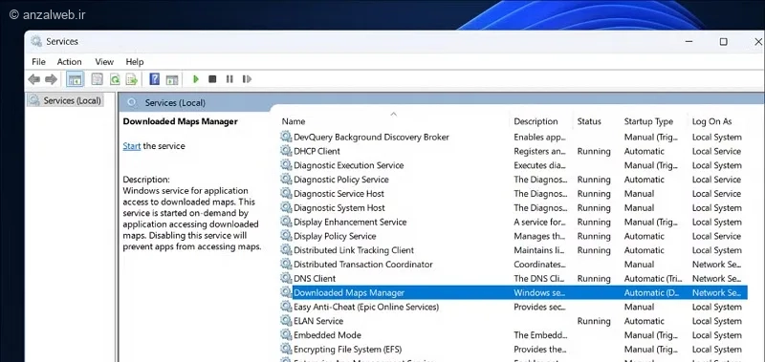Select Distributed Transaction Coordinator service

click(x=514, y=264)
